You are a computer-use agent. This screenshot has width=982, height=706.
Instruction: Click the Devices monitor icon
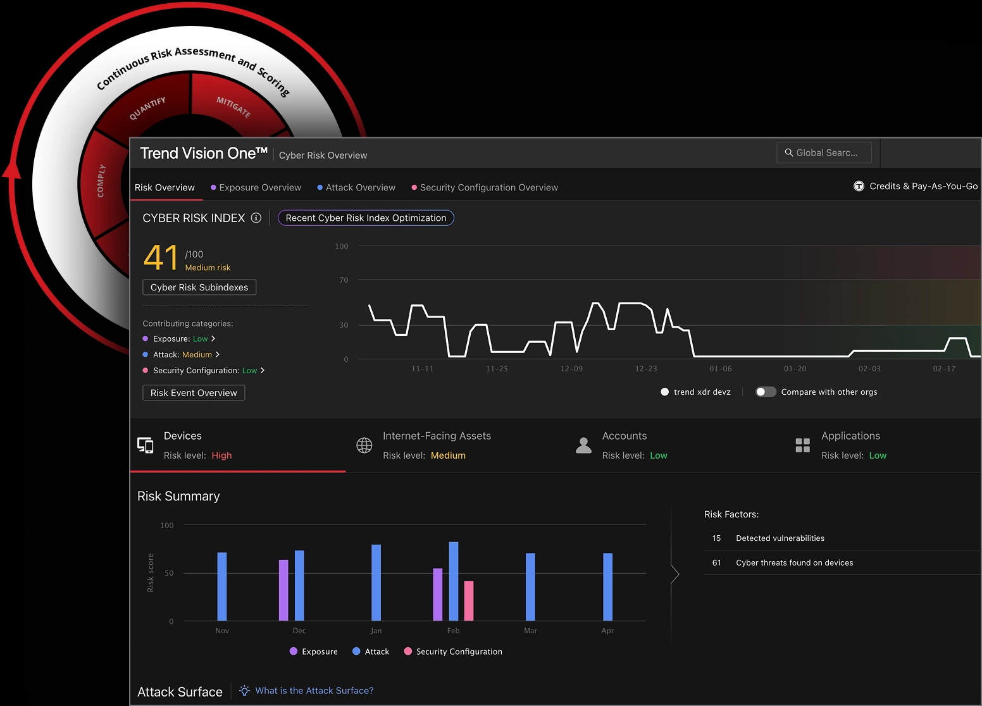tap(146, 445)
